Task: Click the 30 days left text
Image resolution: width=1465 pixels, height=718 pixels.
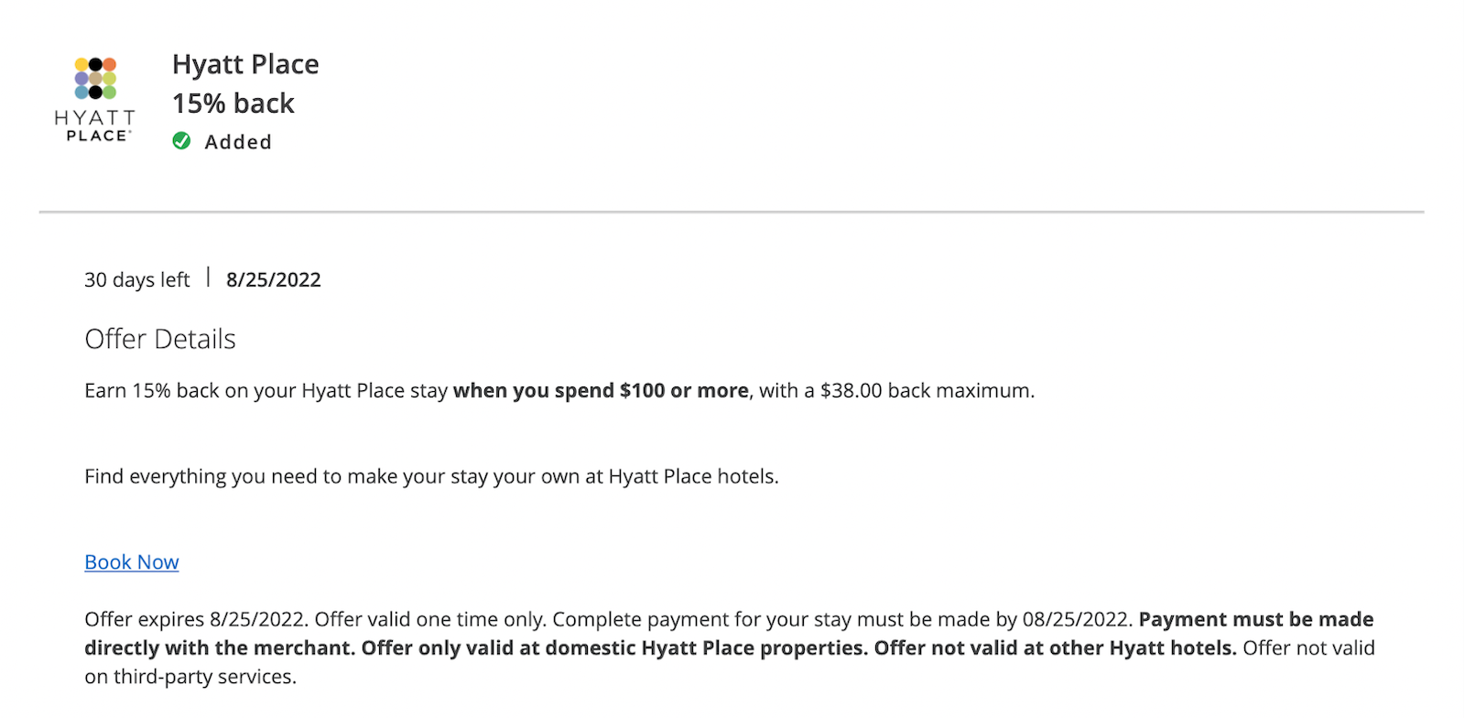Action: click(137, 279)
